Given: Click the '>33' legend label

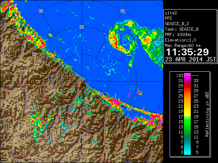Looking at the screenshot, I should click(x=180, y=76).
